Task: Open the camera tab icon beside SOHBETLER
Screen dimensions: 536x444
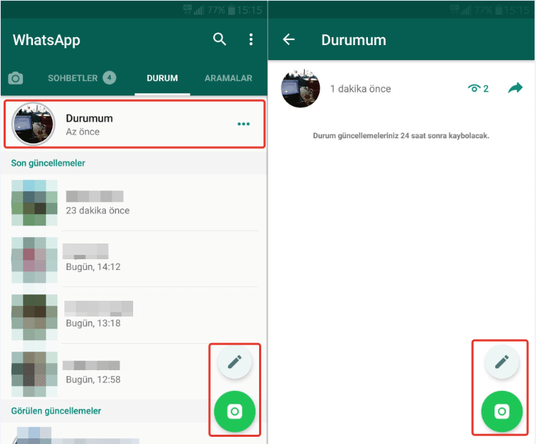Action: [15, 78]
